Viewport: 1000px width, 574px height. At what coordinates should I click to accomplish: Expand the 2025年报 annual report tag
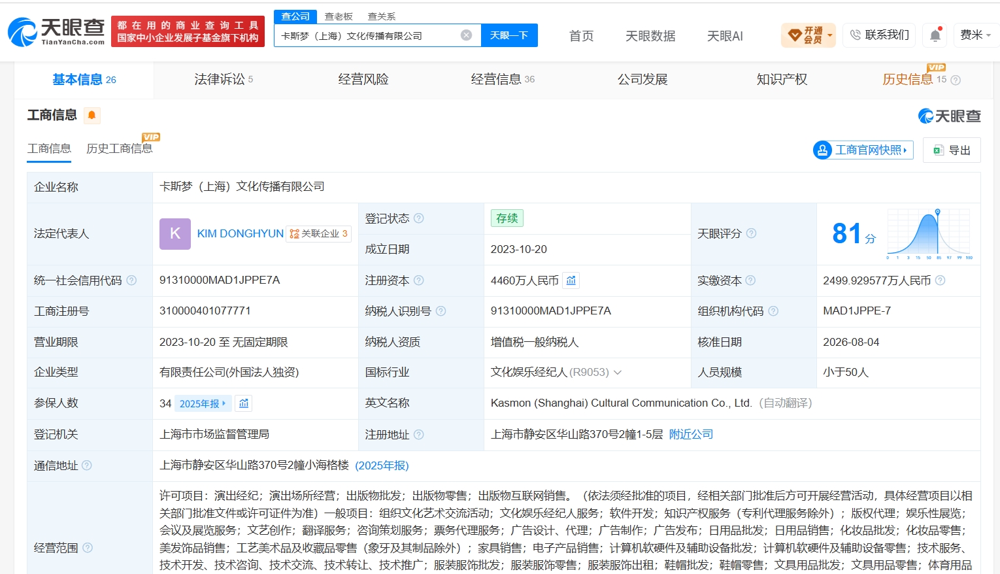(203, 403)
